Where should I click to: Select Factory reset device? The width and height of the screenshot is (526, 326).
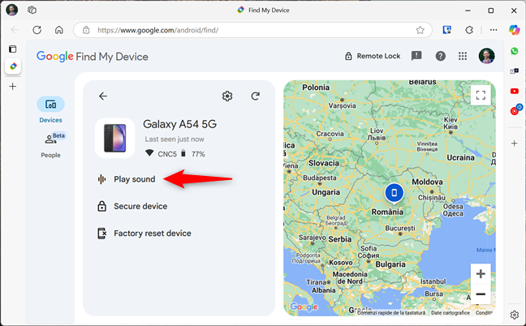153,234
